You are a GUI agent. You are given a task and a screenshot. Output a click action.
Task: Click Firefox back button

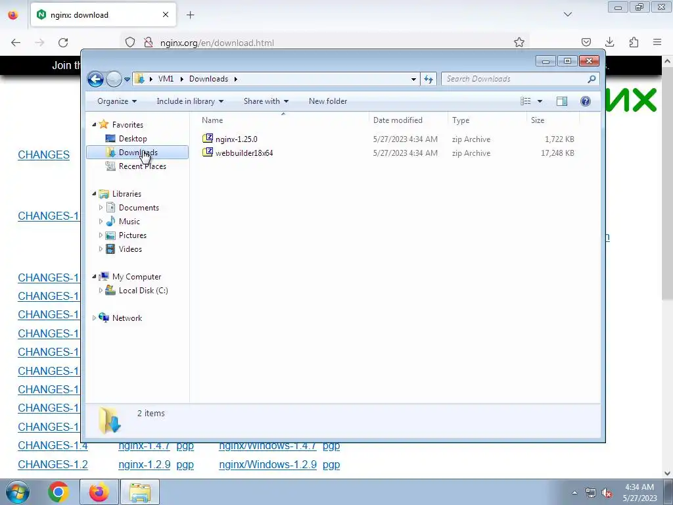(16, 43)
